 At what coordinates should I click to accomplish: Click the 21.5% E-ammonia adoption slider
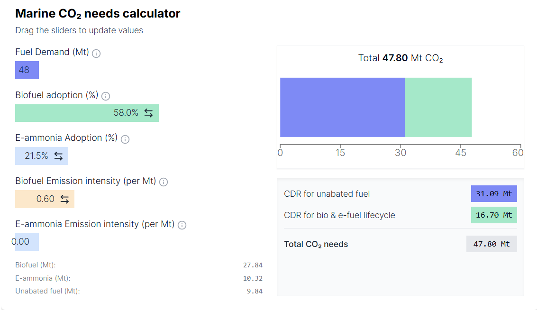(42, 156)
